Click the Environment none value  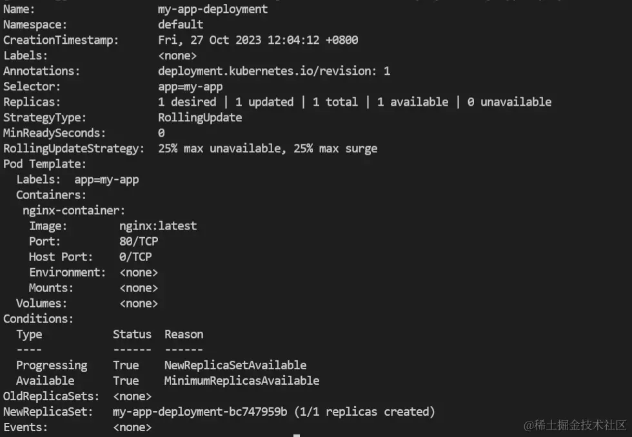click(x=139, y=273)
